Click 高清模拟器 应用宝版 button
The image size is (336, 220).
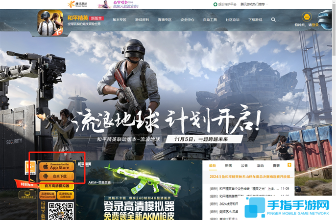pos(66,195)
